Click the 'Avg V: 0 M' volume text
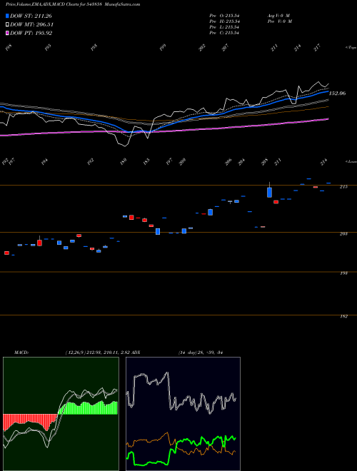 [278, 16]
